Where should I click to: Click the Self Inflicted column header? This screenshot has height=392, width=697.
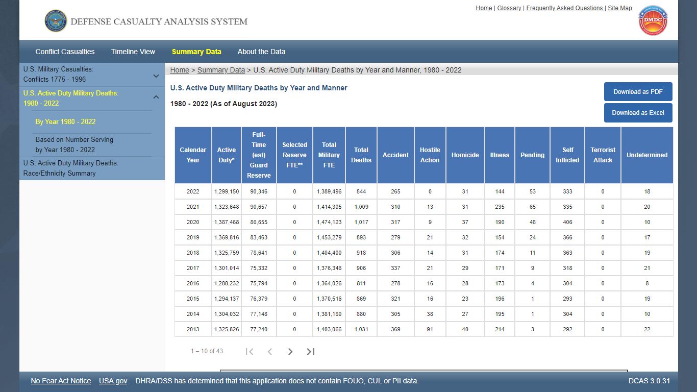coord(567,155)
